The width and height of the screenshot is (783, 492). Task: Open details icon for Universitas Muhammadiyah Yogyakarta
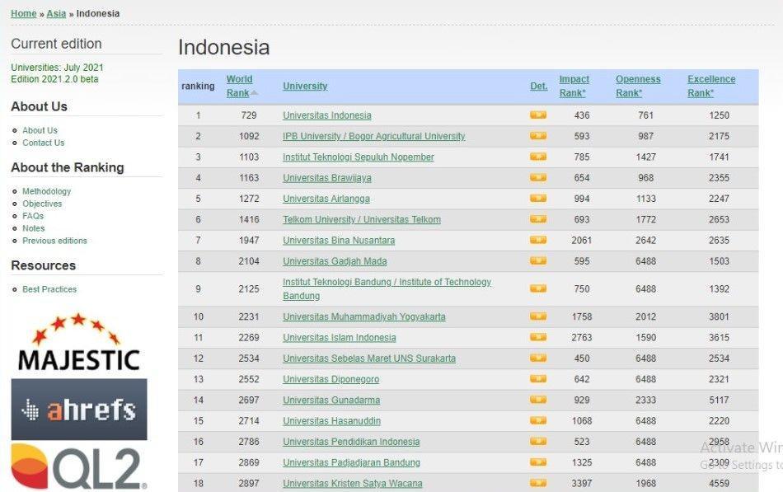(x=538, y=316)
